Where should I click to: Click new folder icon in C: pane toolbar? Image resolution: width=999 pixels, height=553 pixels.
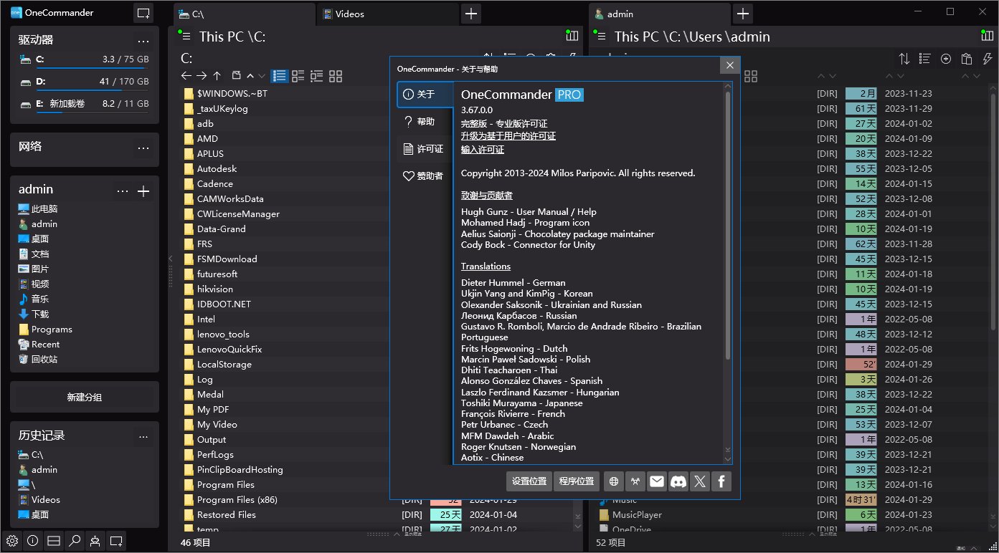pos(236,75)
